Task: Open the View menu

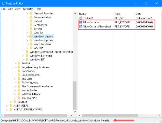Action: pos(18,9)
